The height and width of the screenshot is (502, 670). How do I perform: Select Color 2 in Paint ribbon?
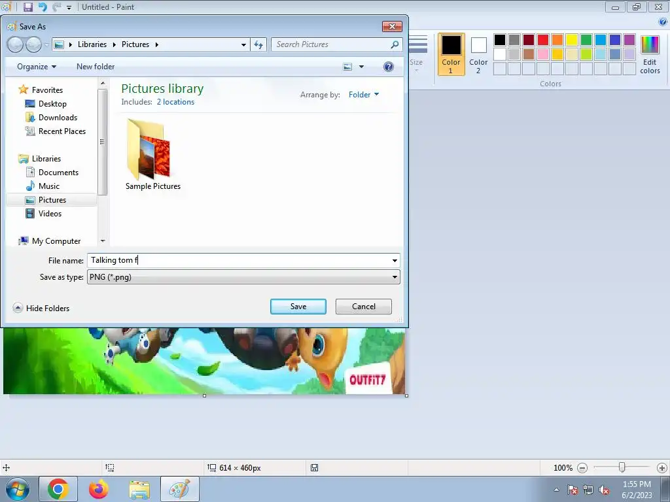(478, 55)
